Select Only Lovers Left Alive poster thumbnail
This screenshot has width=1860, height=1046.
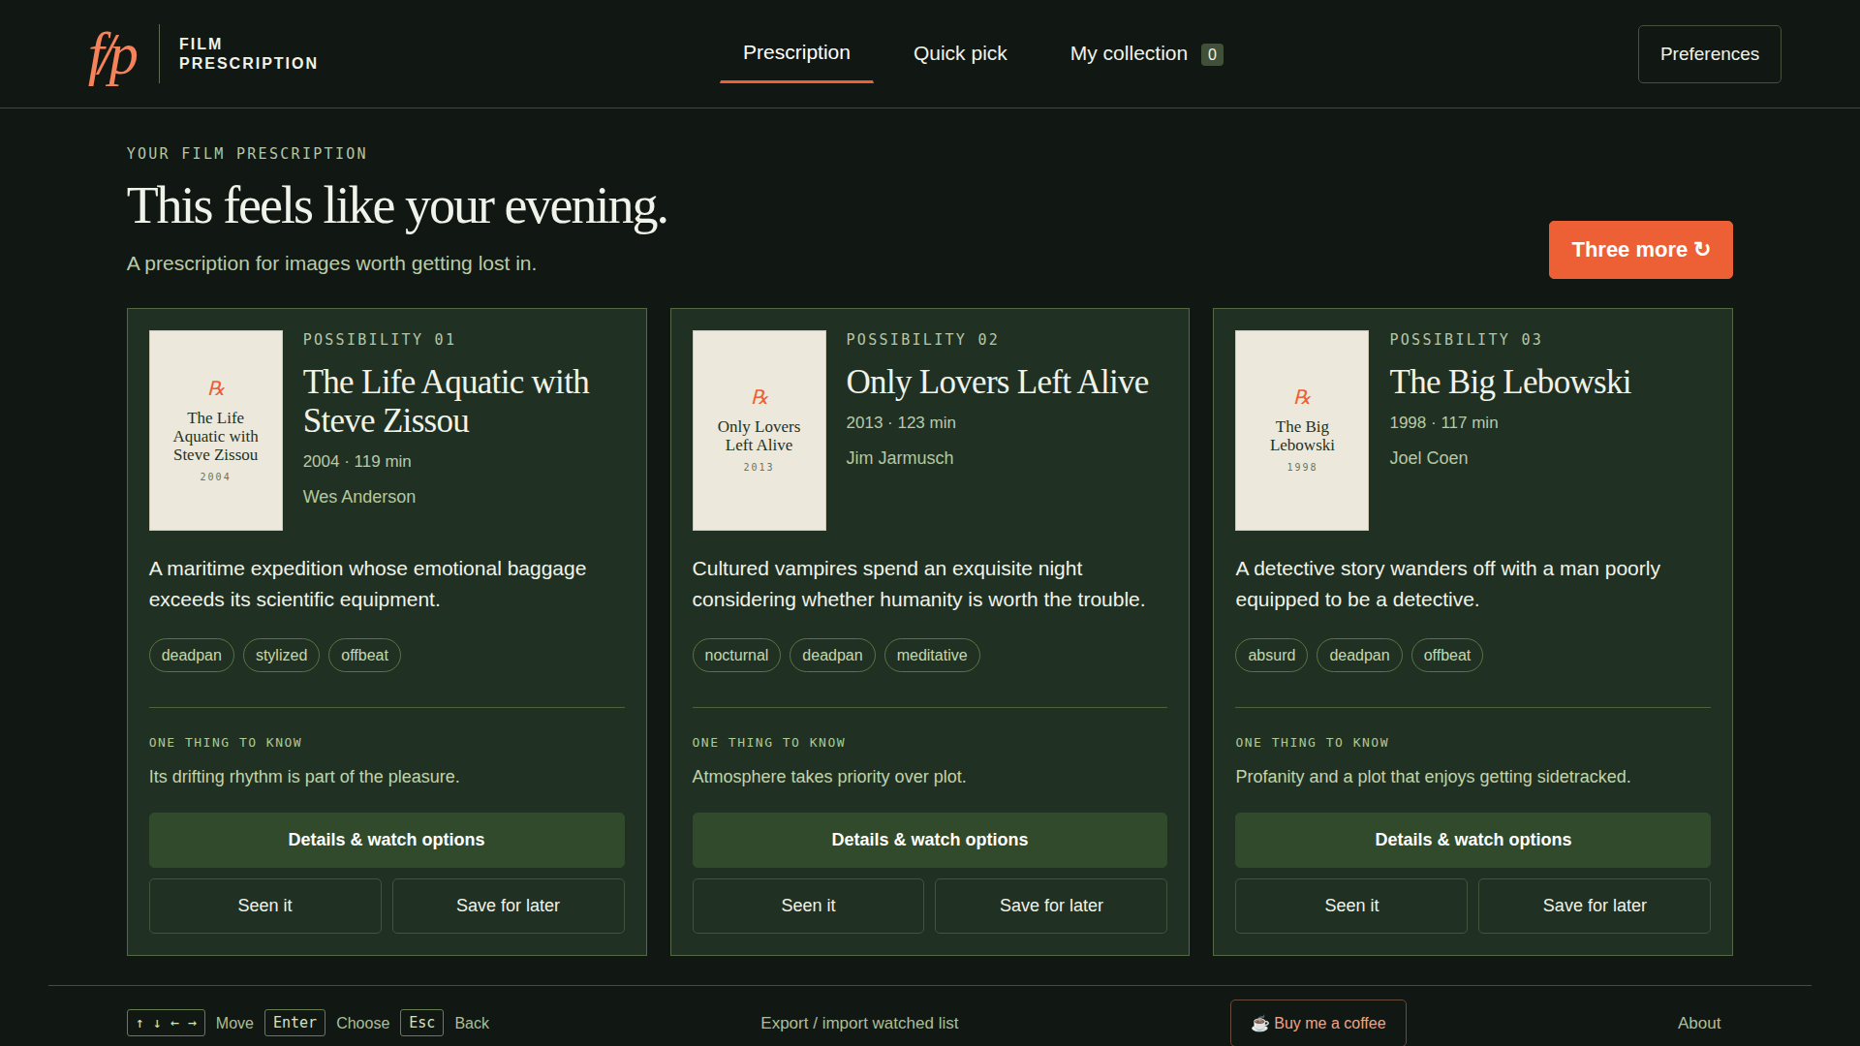(x=759, y=430)
